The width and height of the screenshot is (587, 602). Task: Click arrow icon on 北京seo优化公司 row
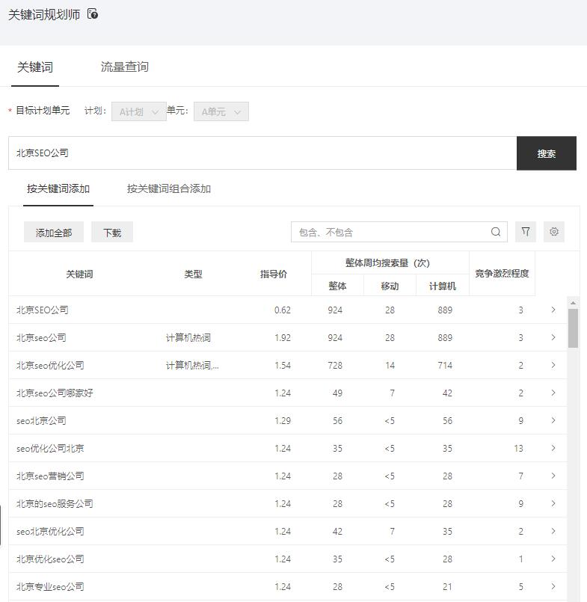point(553,365)
